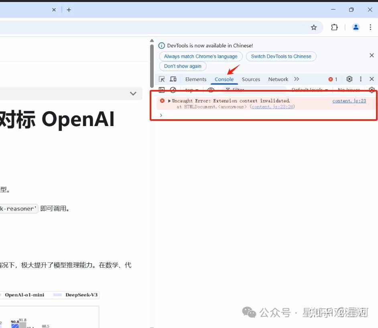Open the content.js:23 source link
Viewport: 378px width, 328px height.
click(349, 101)
